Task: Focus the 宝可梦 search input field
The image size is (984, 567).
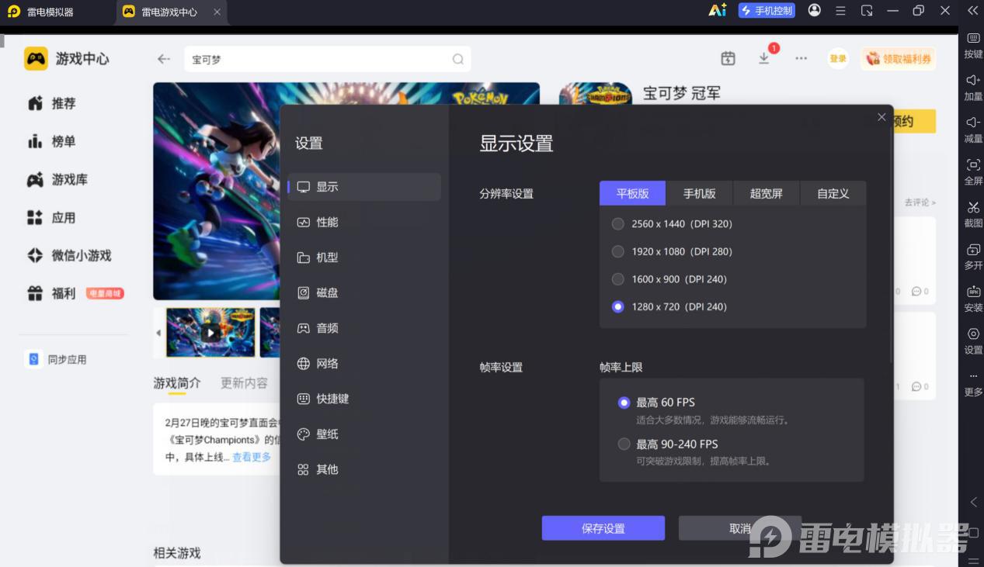Action: point(327,59)
